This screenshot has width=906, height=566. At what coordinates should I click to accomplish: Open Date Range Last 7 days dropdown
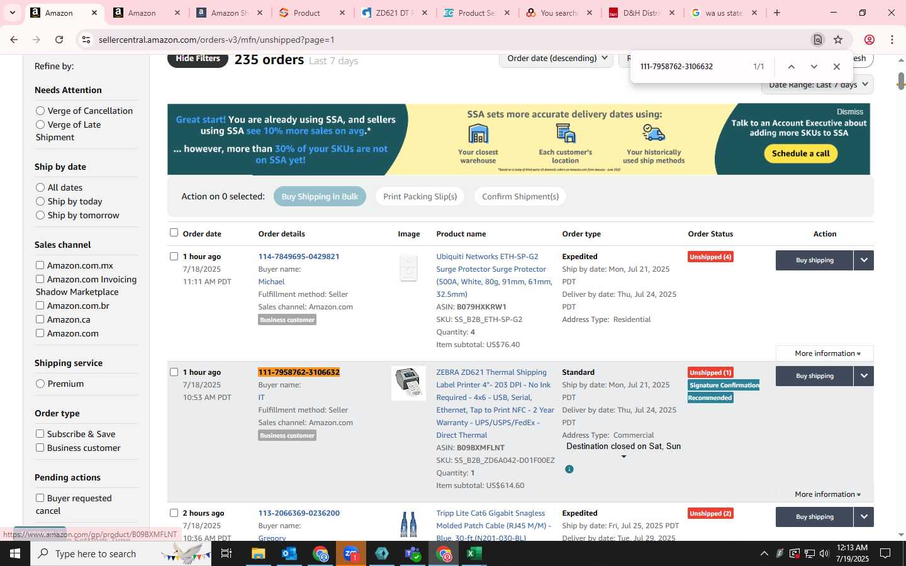click(x=817, y=85)
